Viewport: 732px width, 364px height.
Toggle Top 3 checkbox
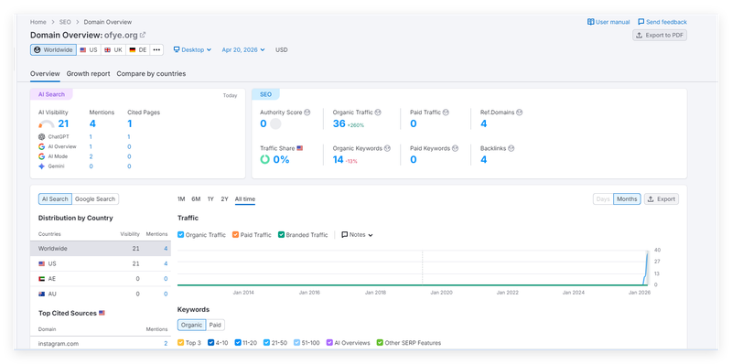tap(180, 343)
